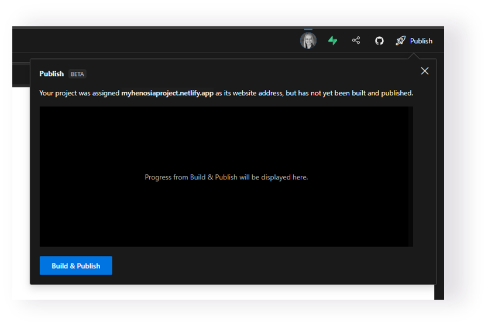Viewport: 488px width, 326px height.
Task: Click the green Supabase lightning bolt icon
Action: click(332, 41)
